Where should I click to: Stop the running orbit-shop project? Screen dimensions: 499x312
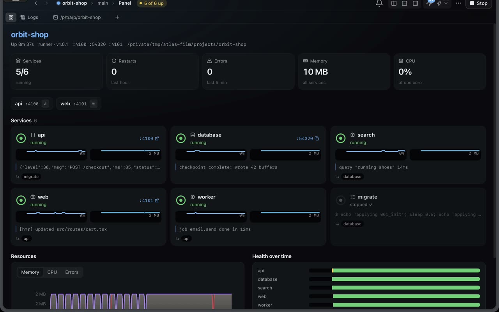(479, 3)
